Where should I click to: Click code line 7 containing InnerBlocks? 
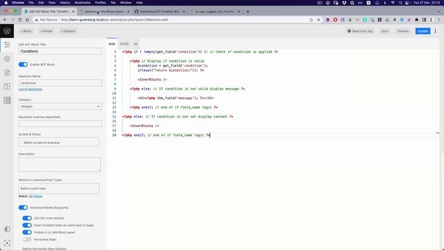[x=152, y=79]
